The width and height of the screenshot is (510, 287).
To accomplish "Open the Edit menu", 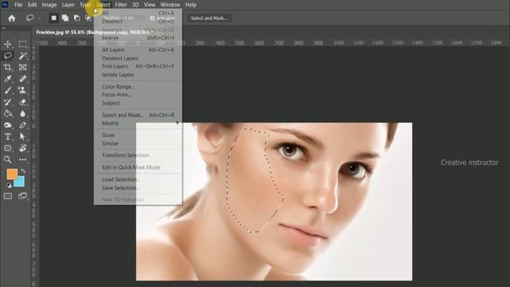I will [x=32, y=5].
